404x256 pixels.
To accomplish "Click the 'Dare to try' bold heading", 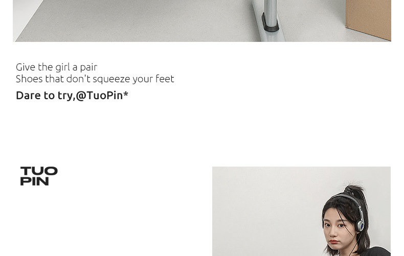I will point(46,96).
